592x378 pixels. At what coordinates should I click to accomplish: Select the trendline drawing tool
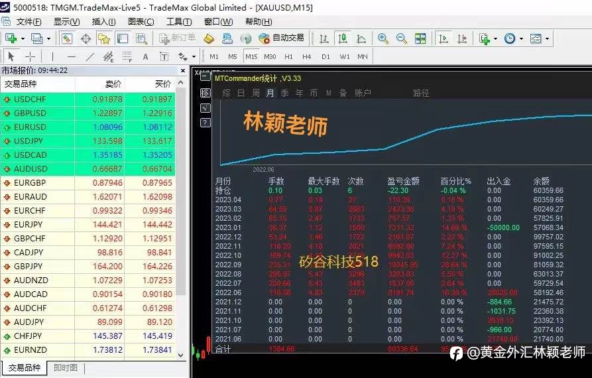pos(89,56)
